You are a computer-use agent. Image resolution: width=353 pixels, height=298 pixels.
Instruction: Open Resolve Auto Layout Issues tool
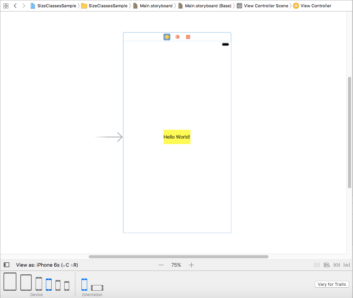point(346,265)
